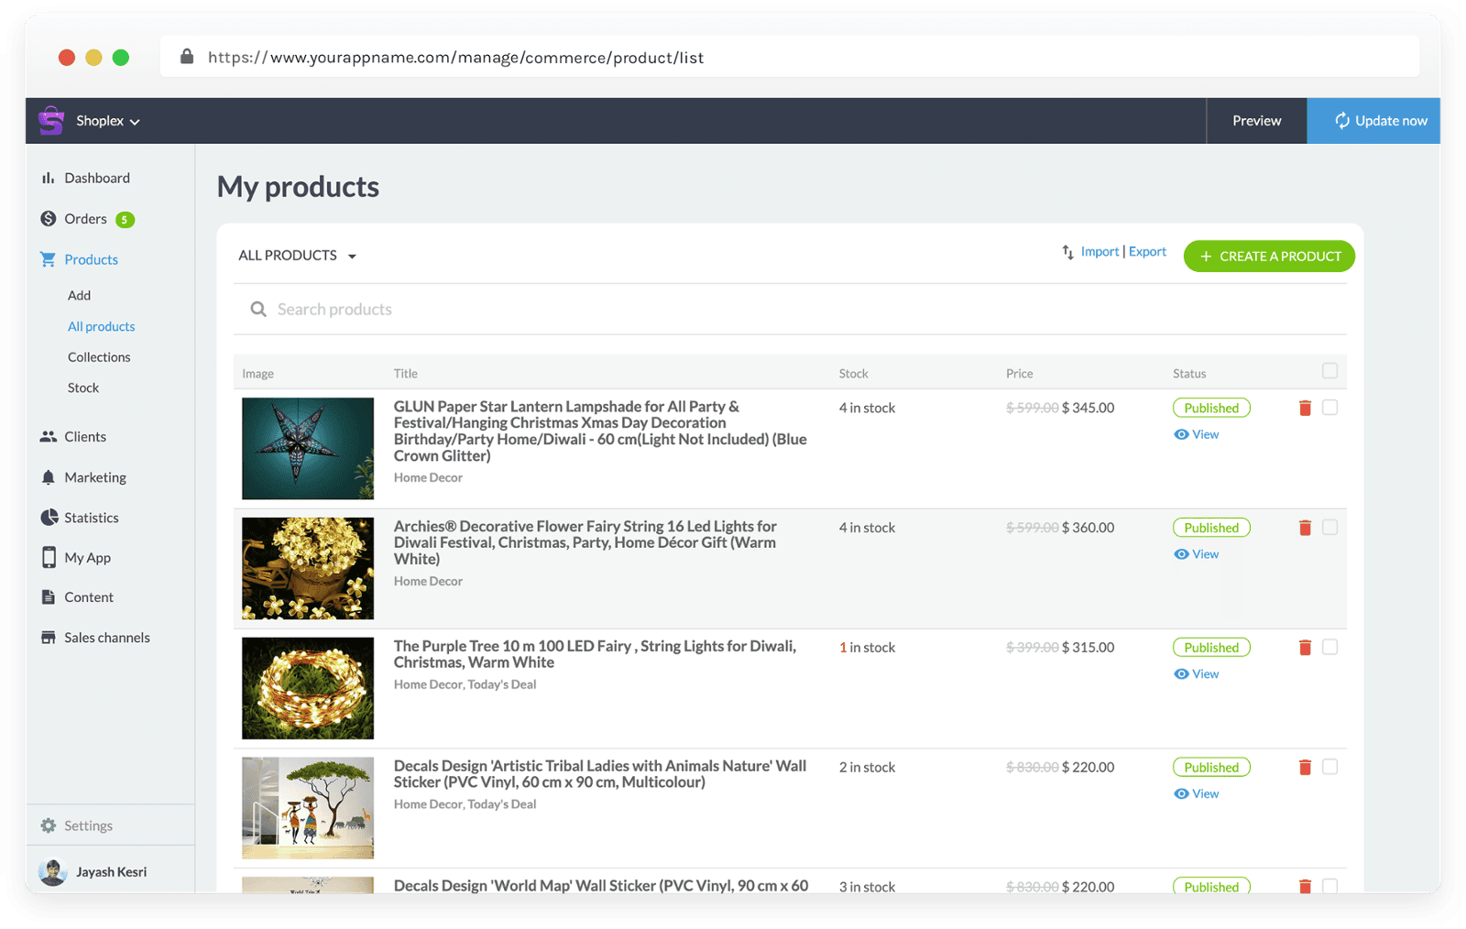Select the Dashboard icon in the sidebar
This screenshot has height=929, width=1466.
[x=49, y=178]
